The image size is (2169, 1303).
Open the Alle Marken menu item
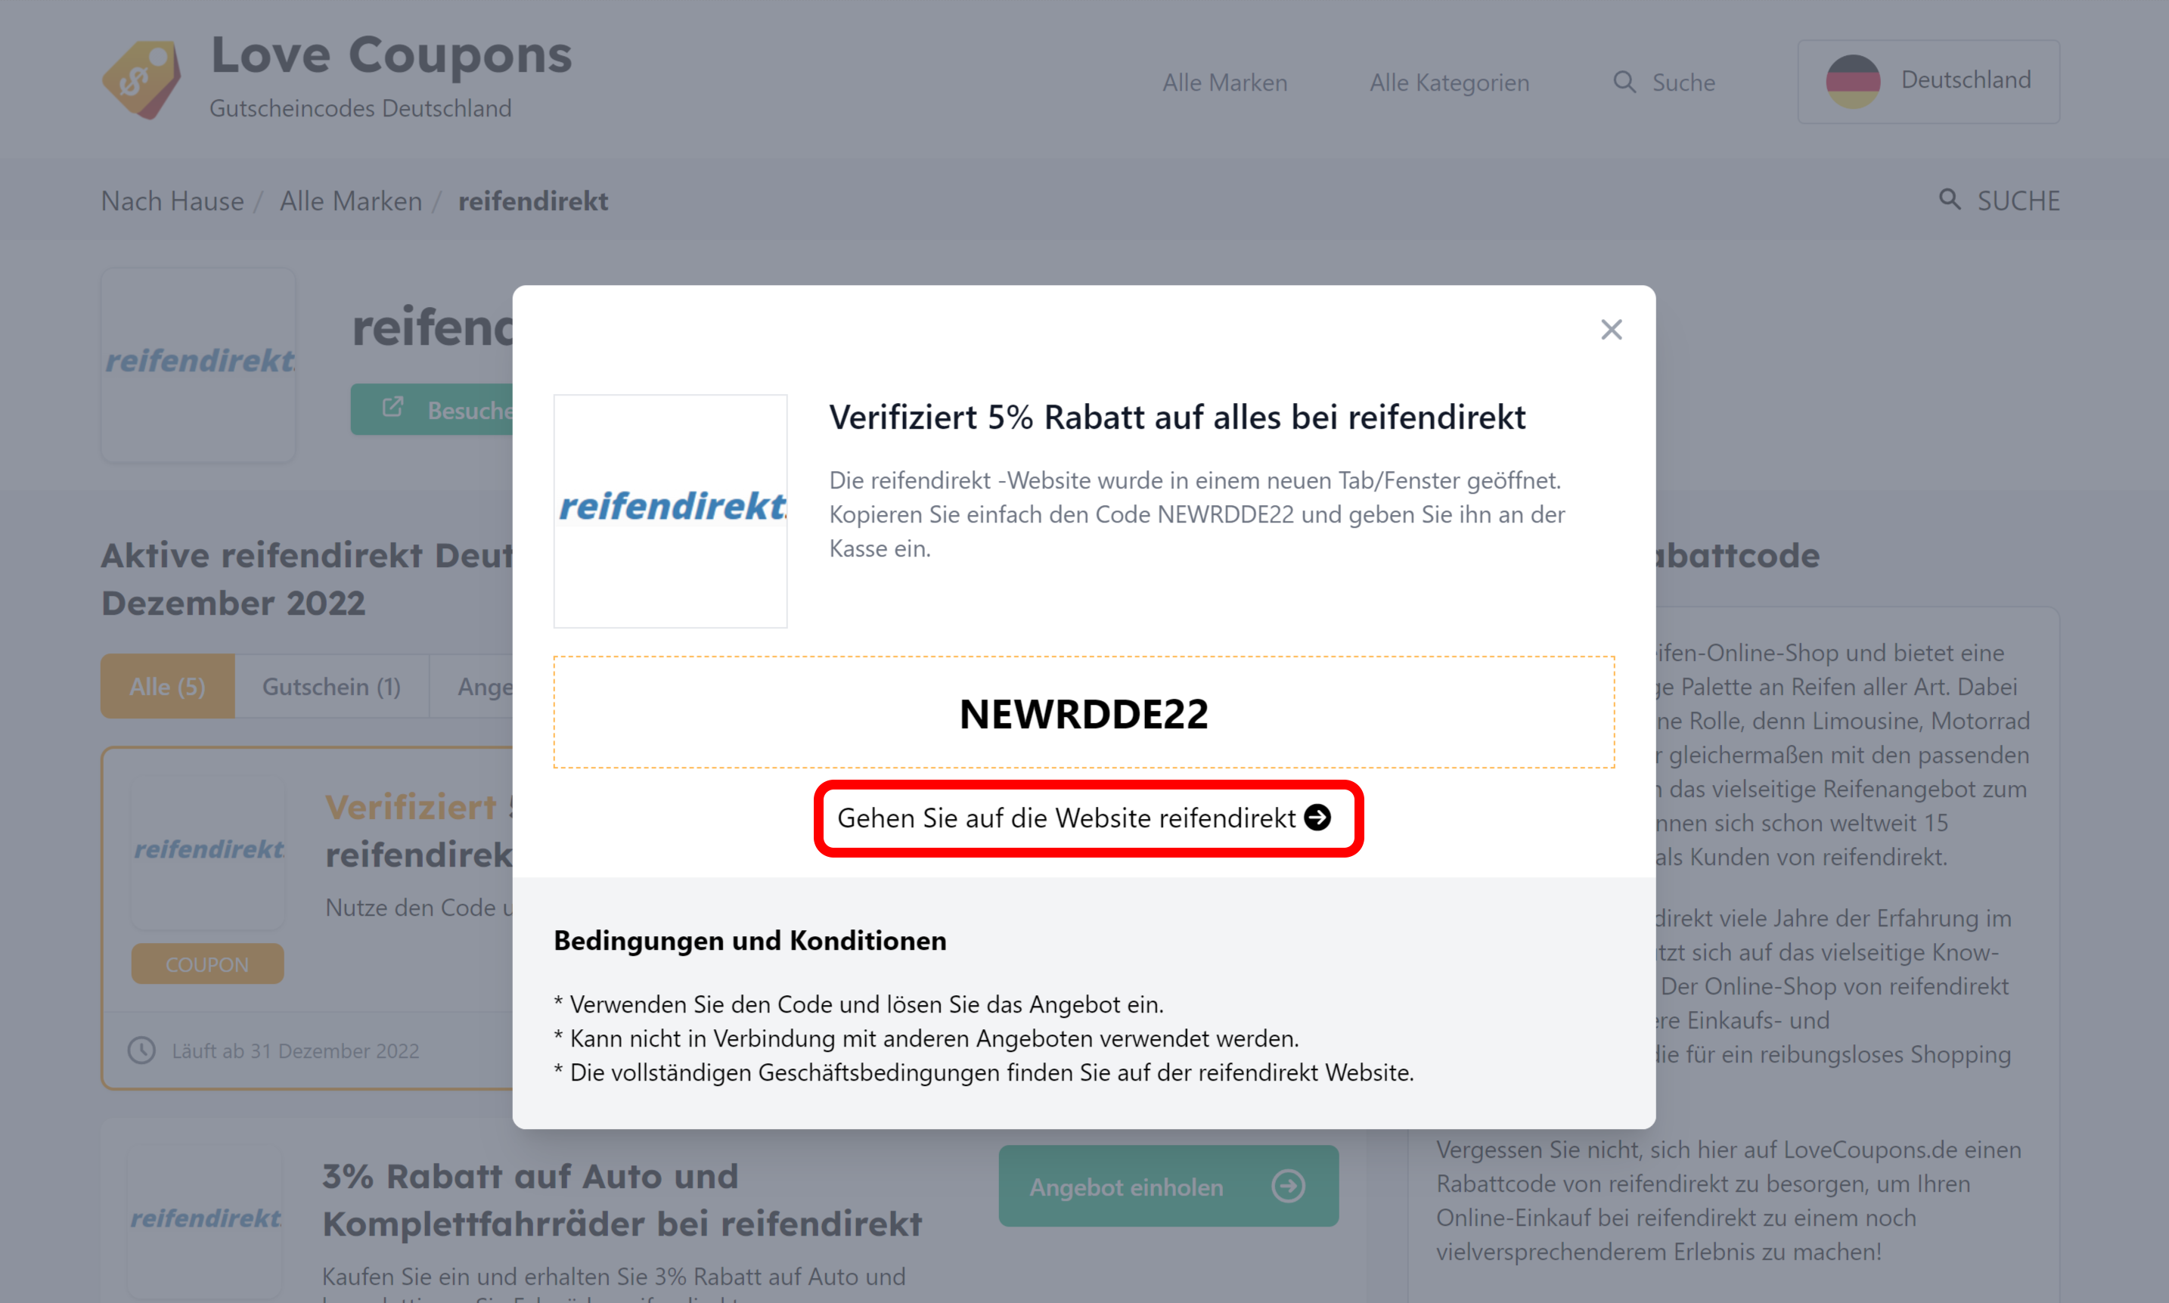click(1224, 82)
